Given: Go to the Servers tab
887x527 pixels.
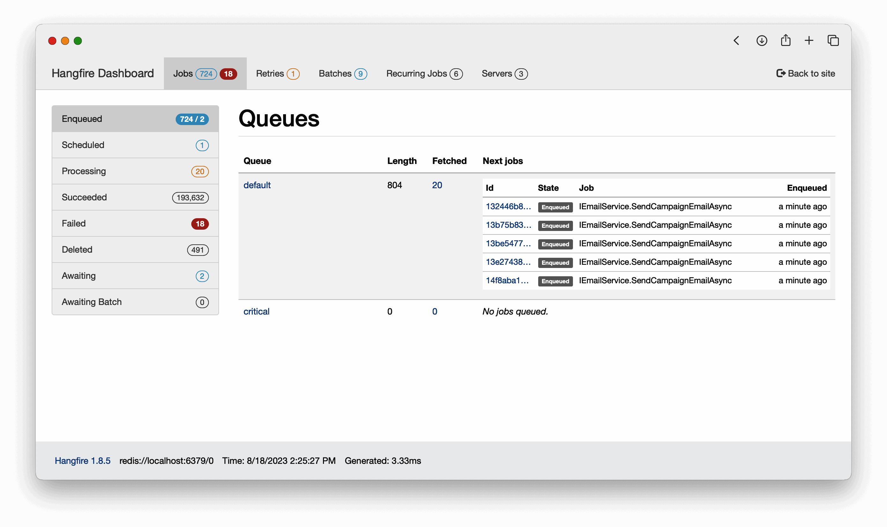Looking at the screenshot, I should 504,73.
